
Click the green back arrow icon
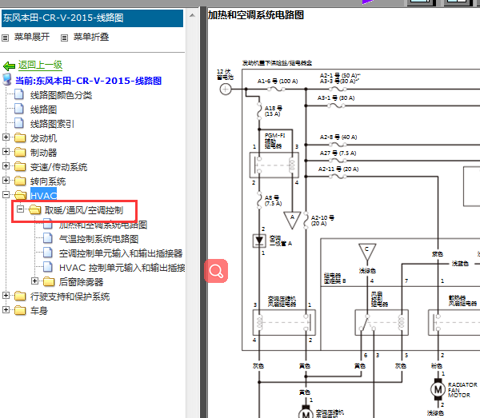pyautogui.click(x=9, y=66)
